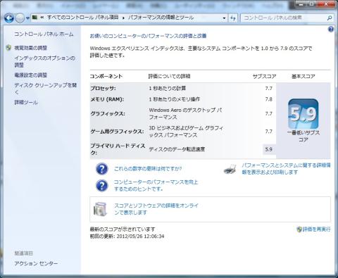Click the コンポーネント column header
Image resolution: width=338 pixels, height=278 pixels.
pos(106,77)
